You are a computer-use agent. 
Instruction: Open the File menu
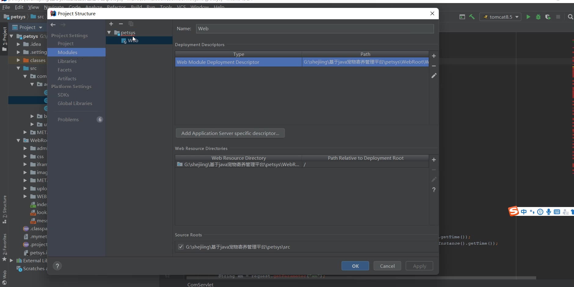click(x=6, y=7)
